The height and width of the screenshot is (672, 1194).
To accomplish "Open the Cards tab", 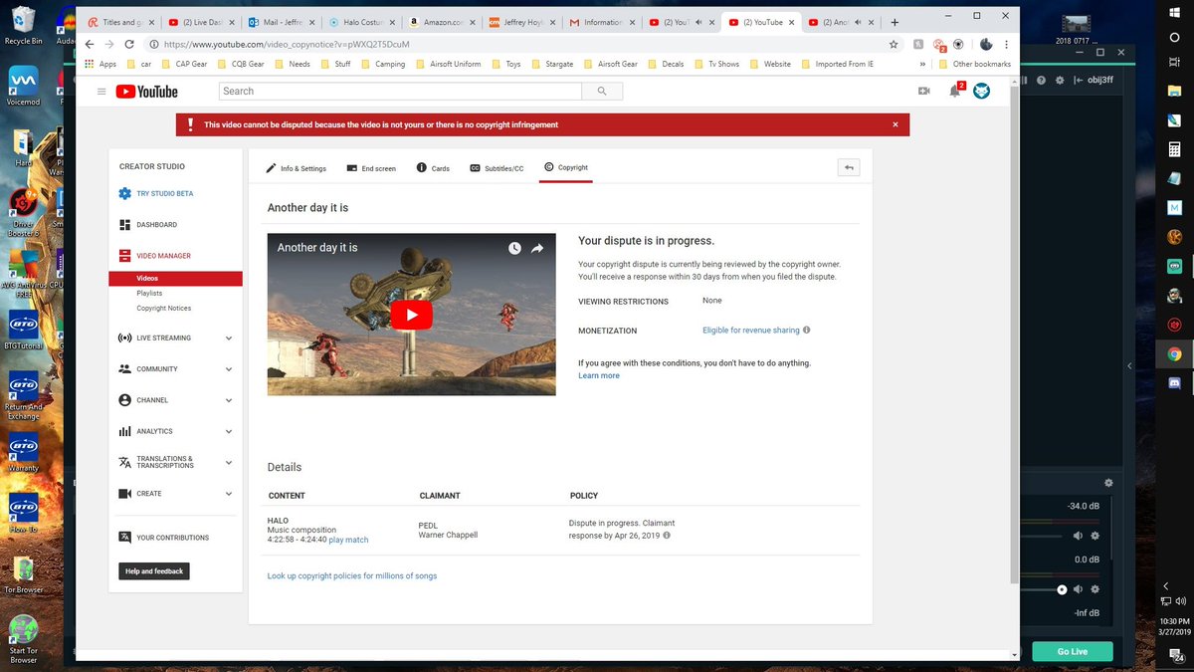I will point(433,168).
